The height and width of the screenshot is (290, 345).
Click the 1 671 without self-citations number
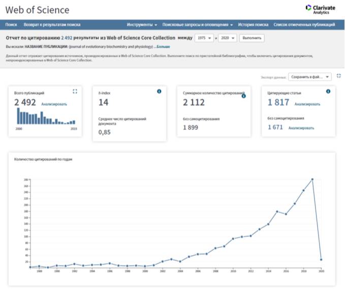pyautogui.click(x=275, y=127)
